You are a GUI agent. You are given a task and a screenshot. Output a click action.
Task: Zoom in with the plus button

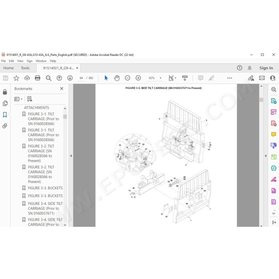pyautogui.click(x=138, y=78)
